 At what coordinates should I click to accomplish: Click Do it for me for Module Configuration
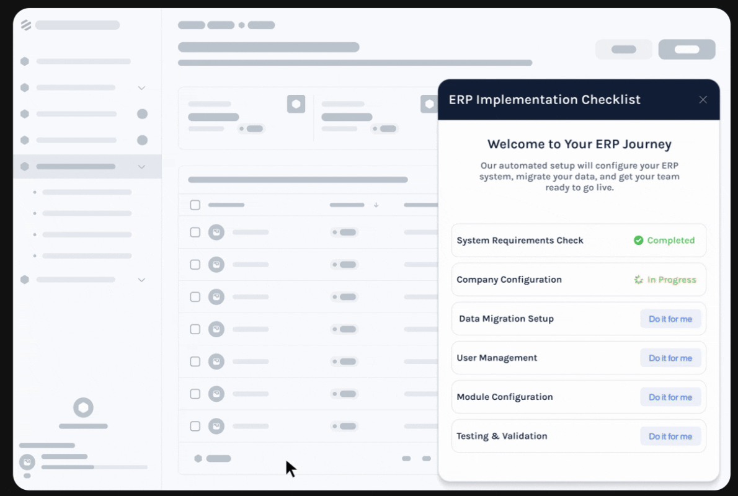[670, 397]
